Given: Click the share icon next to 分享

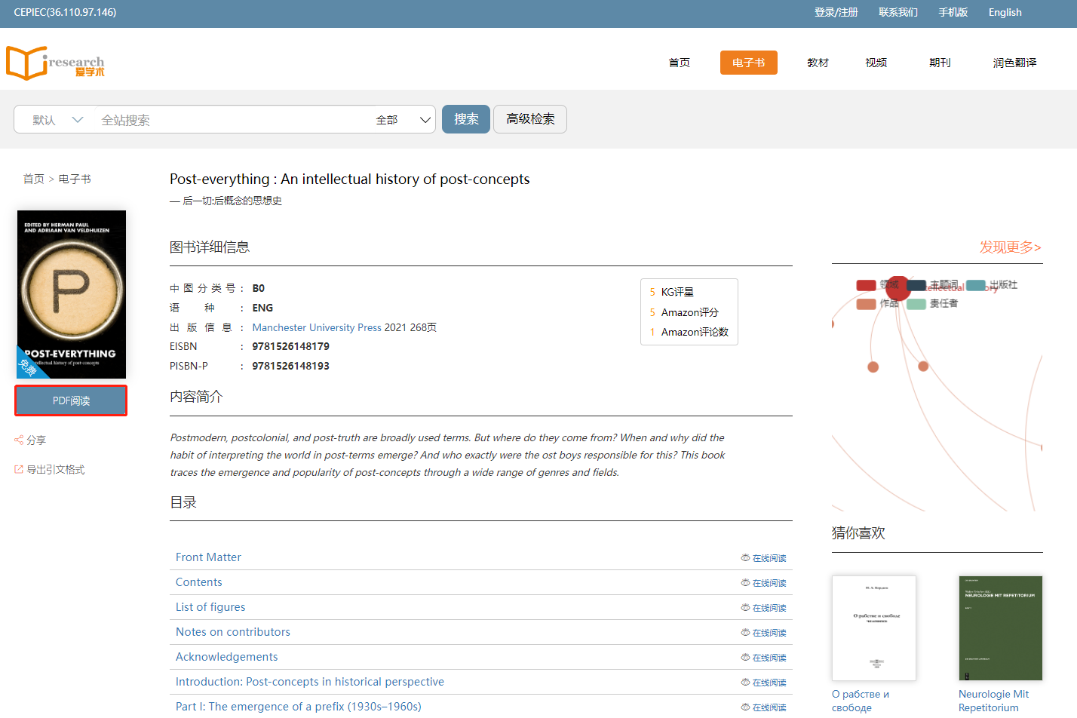Looking at the screenshot, I should coord(19,440).
